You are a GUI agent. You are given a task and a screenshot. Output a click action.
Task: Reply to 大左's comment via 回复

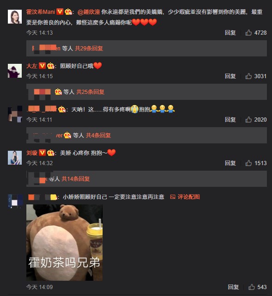230,76
